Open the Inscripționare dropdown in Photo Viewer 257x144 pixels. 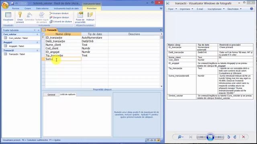(x=216, y=9)
